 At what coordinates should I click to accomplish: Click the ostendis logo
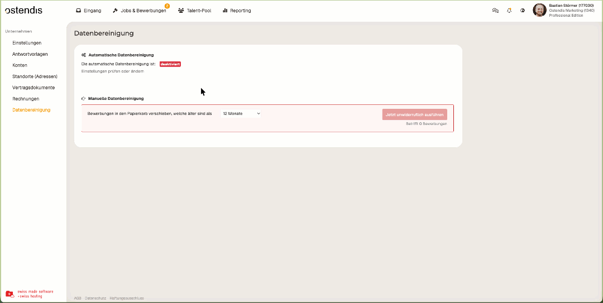tap(23, 10)
